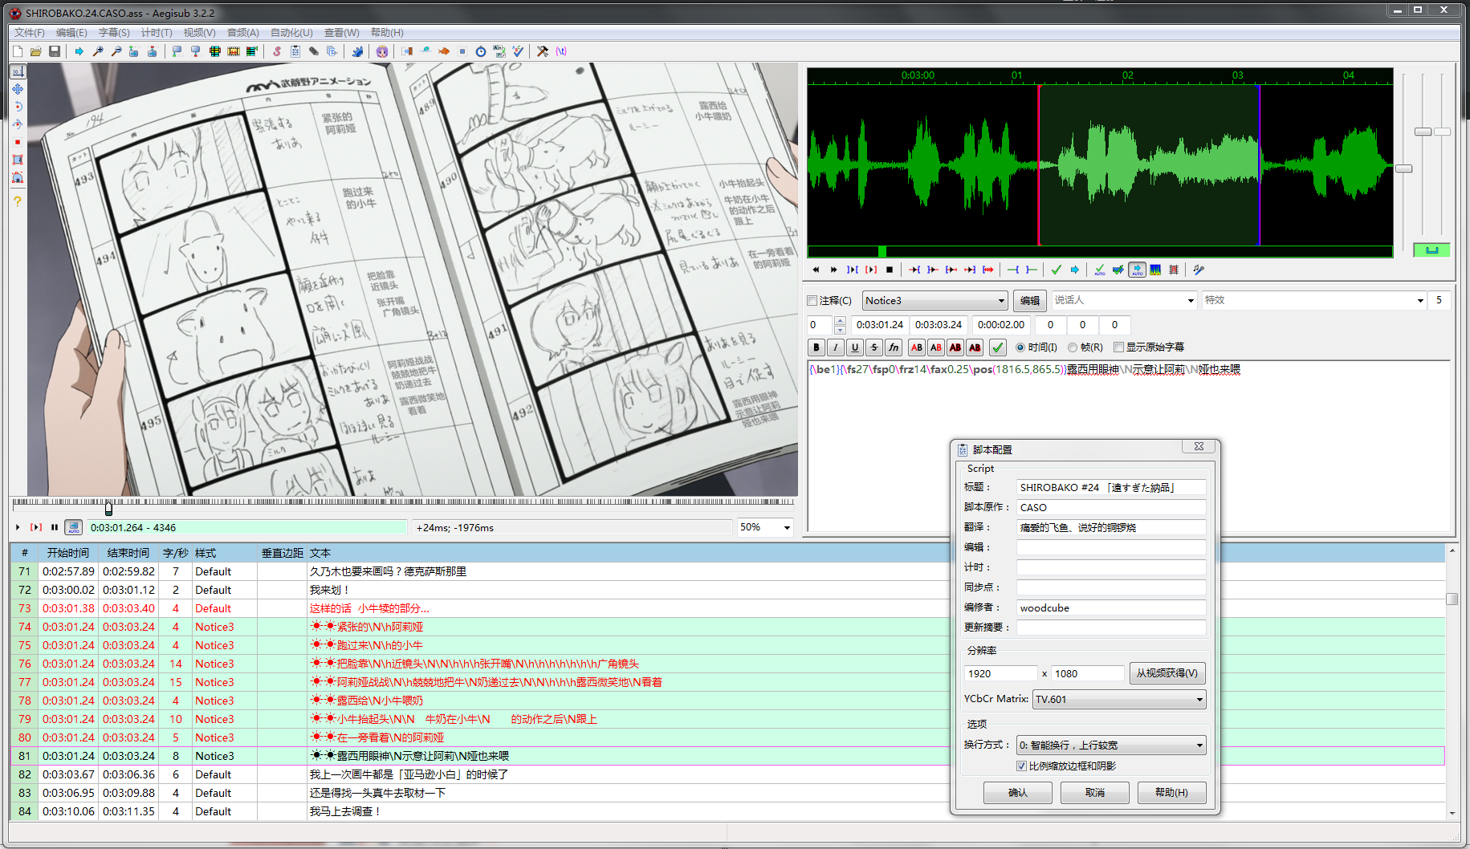Launch the Spell Checker ABC icon

pyautogui.click(x=518, y=51)
